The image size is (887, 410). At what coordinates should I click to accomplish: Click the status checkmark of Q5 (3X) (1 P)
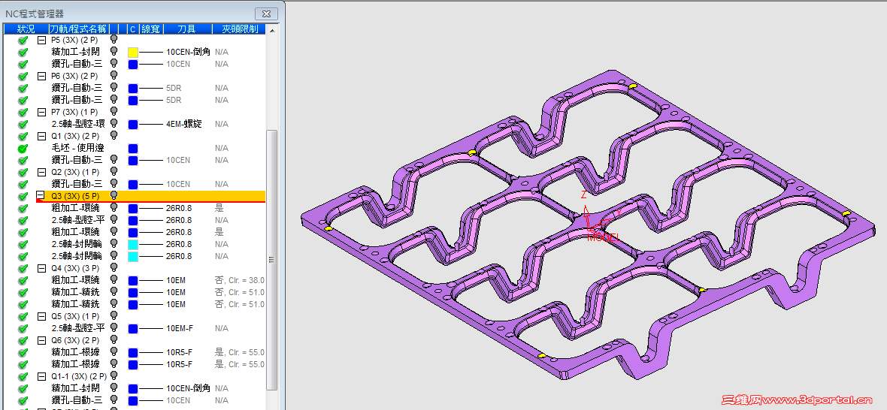23,316
